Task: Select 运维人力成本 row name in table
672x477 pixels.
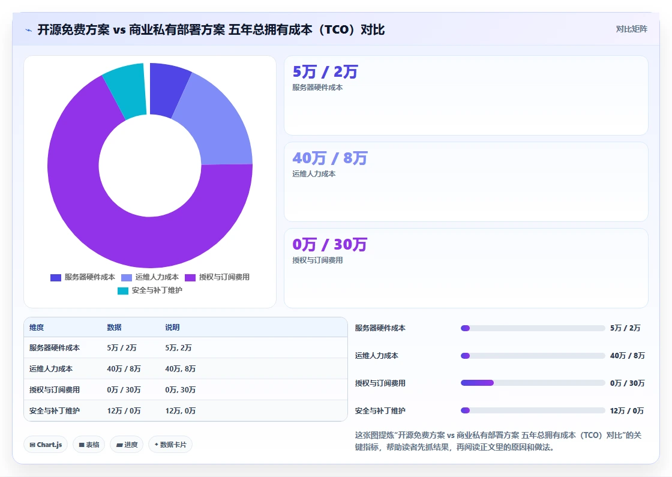Action: pos(51,368)
